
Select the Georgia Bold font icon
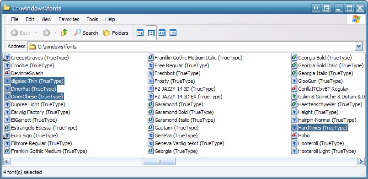point(294,58)
